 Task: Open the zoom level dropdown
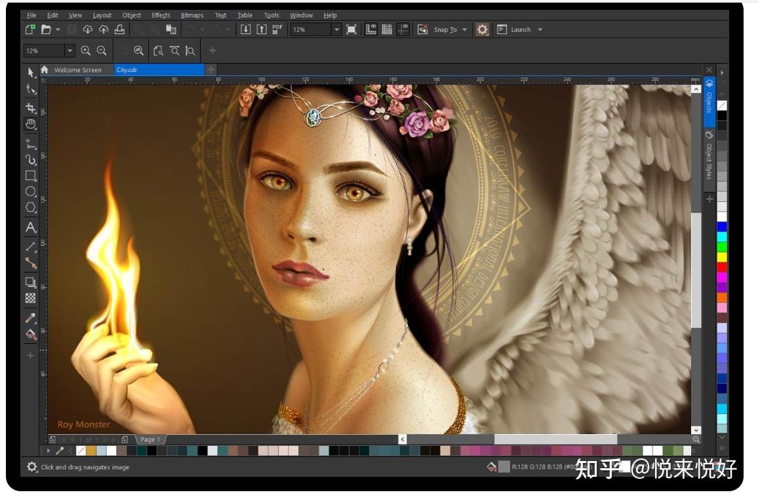[x=336, y=29]
